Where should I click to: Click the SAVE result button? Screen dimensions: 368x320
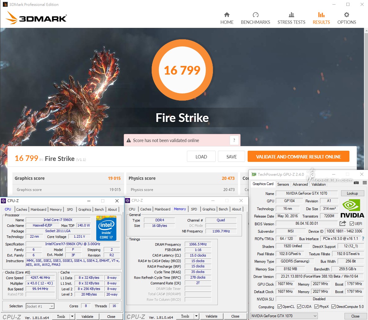[232, 157]
